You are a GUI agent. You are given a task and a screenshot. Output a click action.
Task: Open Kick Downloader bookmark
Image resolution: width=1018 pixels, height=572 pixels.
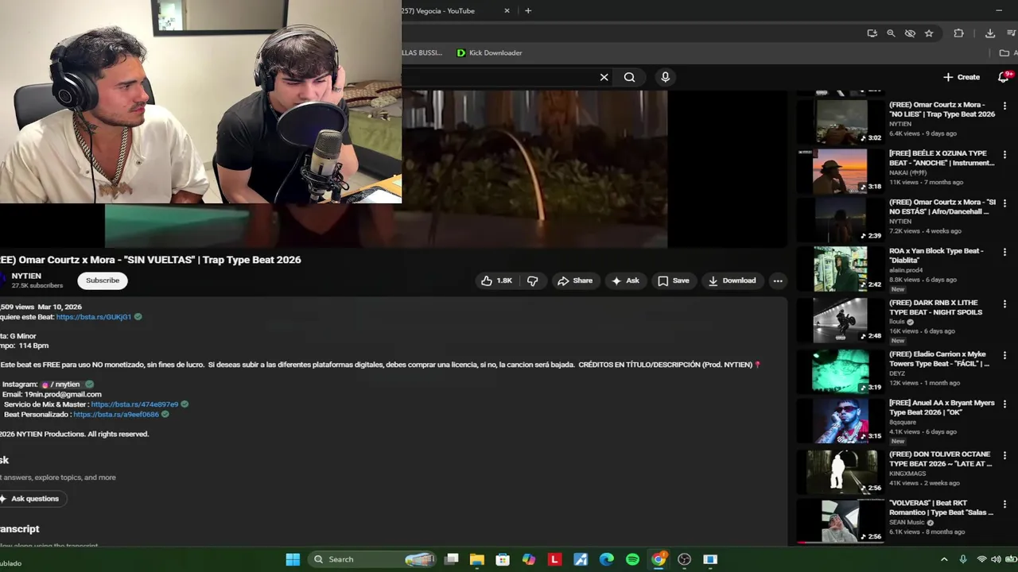click(489, 52)
